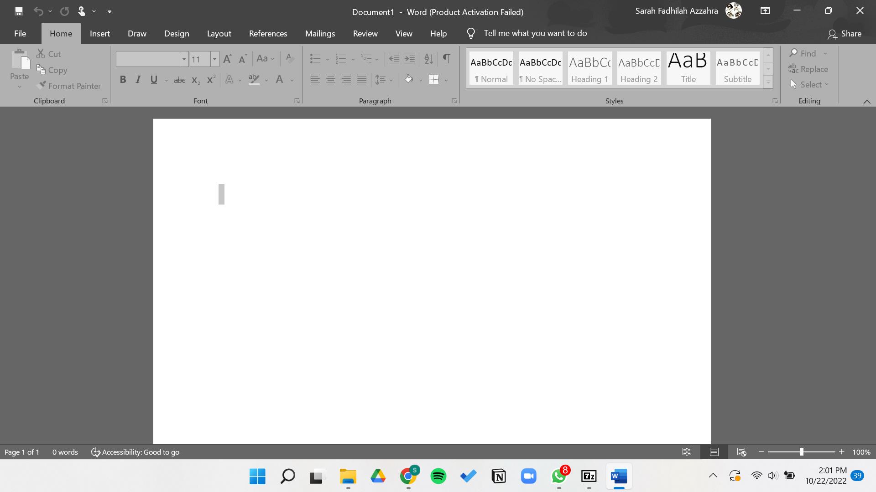Click the Format Painter brush icon
876x492 pixels.
tap(42, 85)
